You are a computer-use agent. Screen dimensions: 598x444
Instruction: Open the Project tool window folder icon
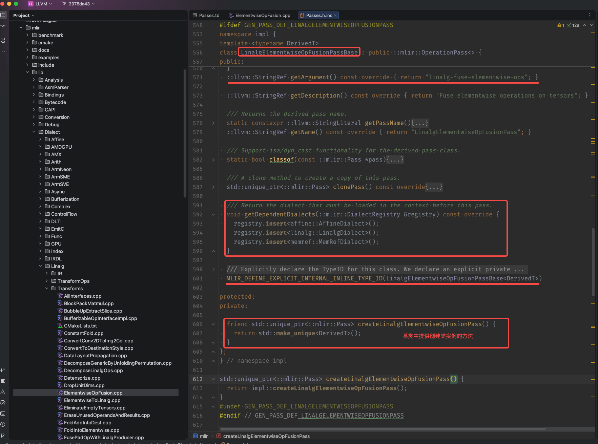(3, 15)
